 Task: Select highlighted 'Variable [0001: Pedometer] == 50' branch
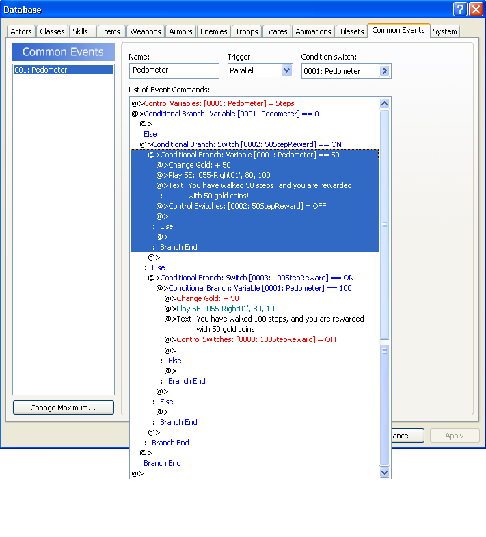point(255,155)
